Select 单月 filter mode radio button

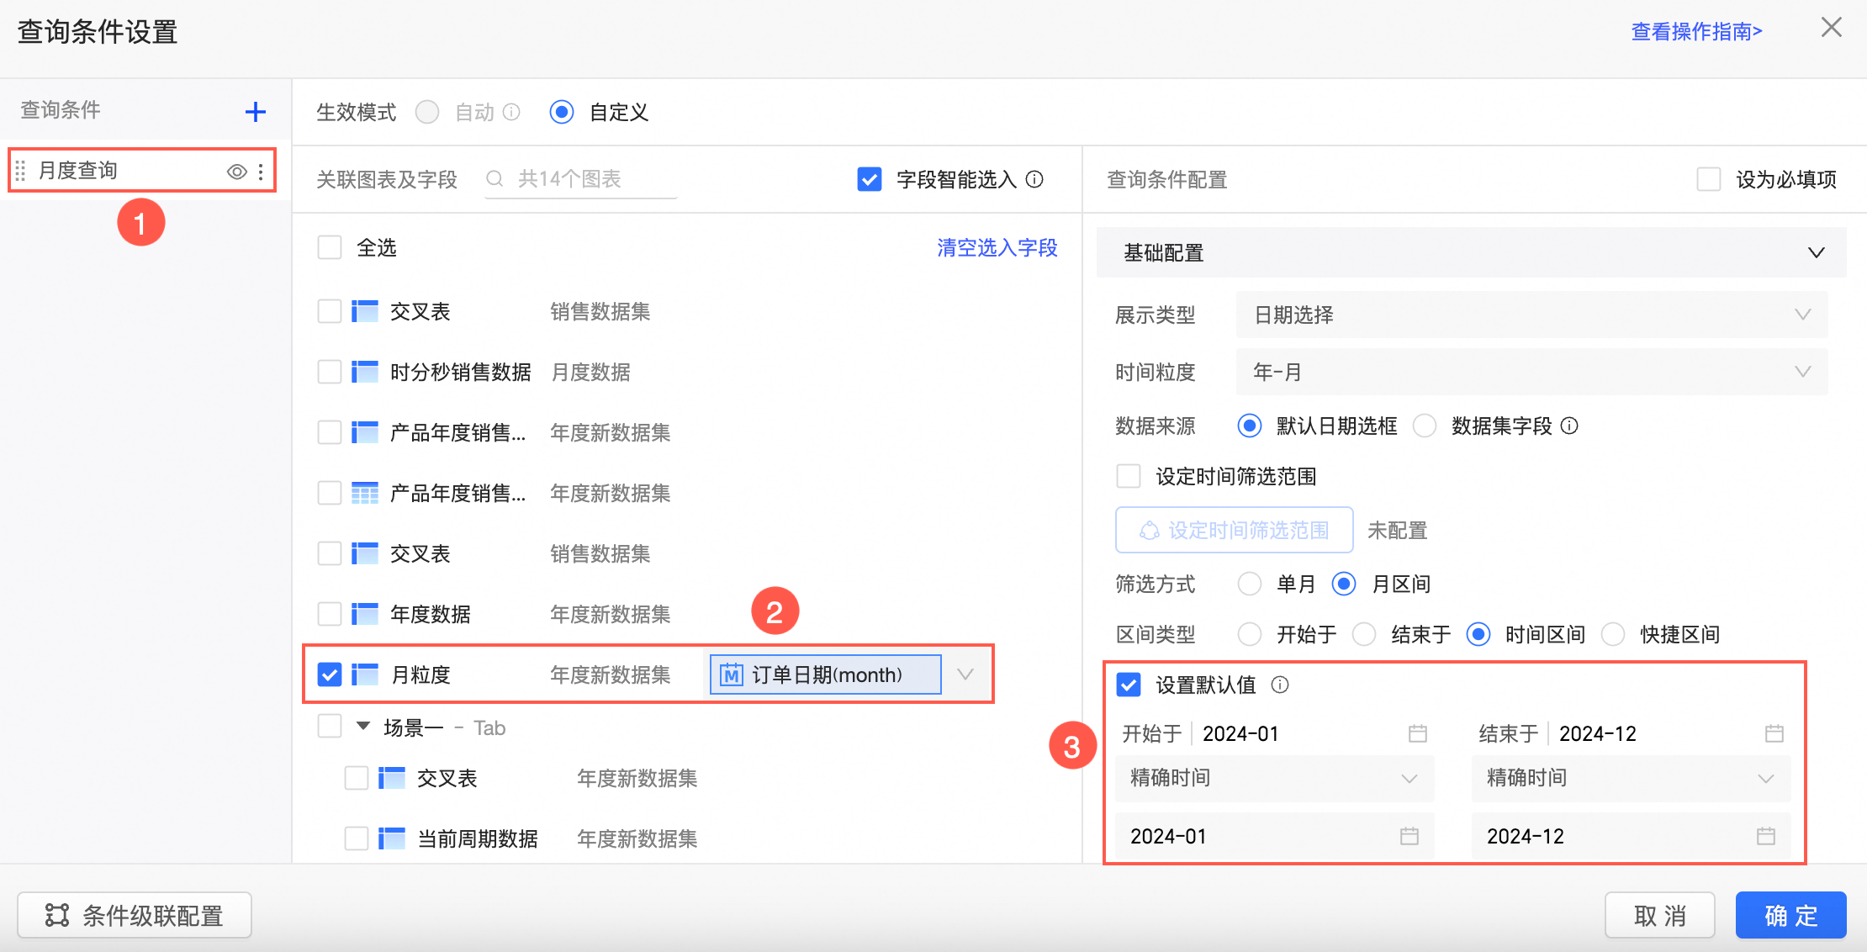click(x=1250, y=584)
